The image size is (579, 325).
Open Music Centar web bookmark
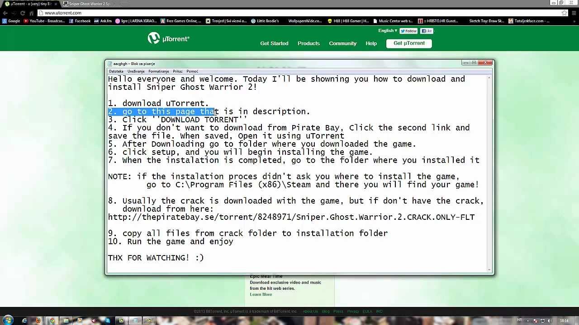393,21
